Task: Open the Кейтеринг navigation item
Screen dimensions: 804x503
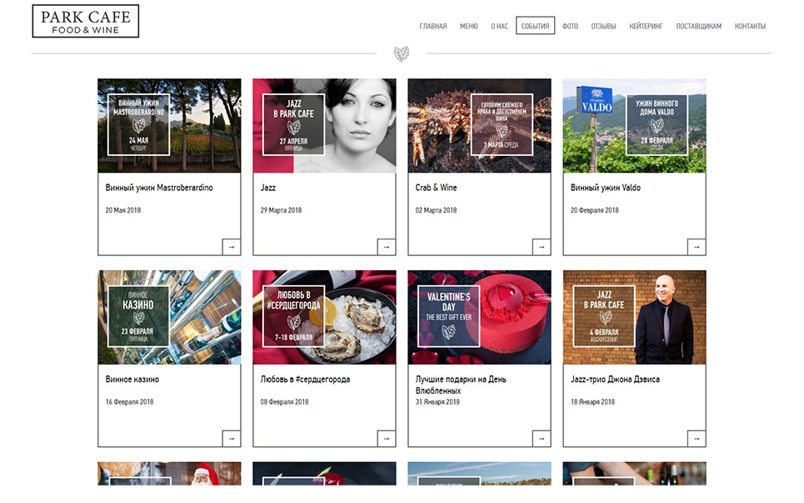Action: [646, 26]
